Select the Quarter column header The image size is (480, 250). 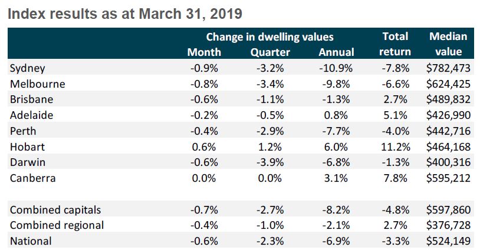pos(271,52)
